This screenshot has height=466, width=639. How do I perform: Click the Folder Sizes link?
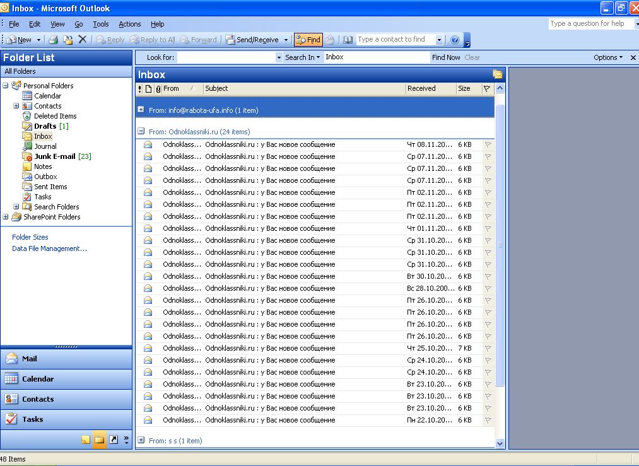[x=30, y=237]
